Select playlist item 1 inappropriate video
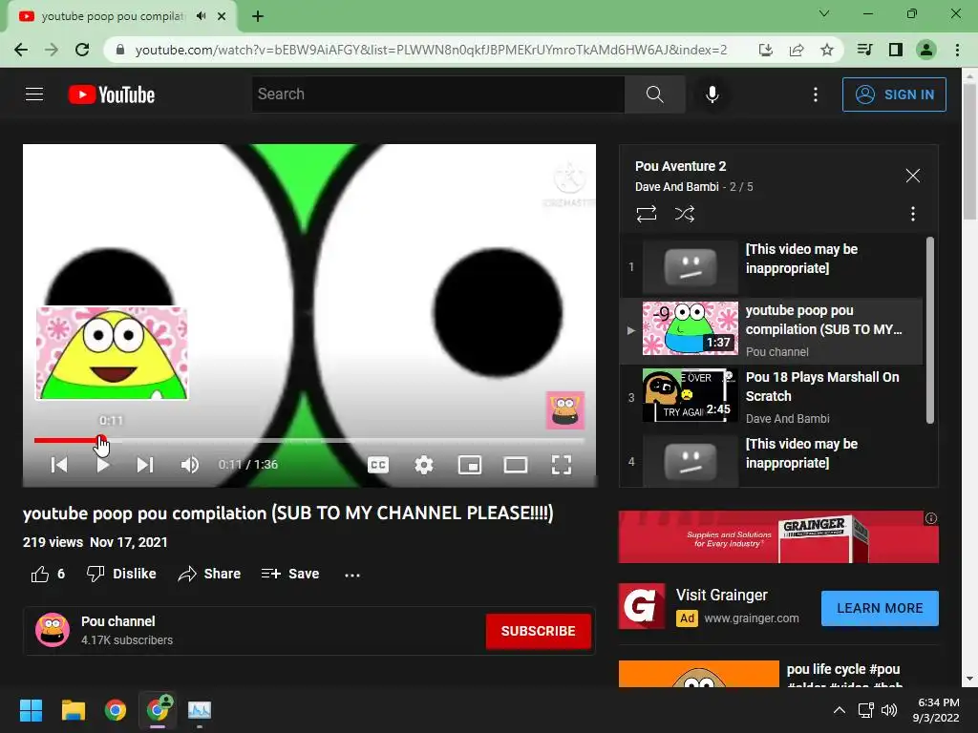978x733 pixels. tap(772, 267)
